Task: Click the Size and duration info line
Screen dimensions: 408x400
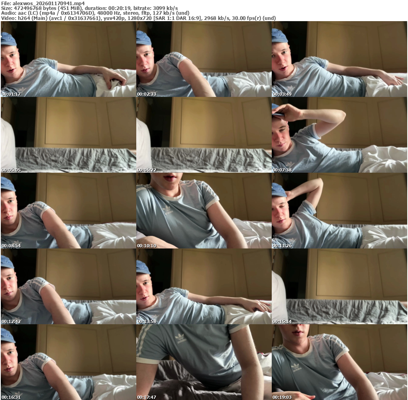Action: [90, 8]
